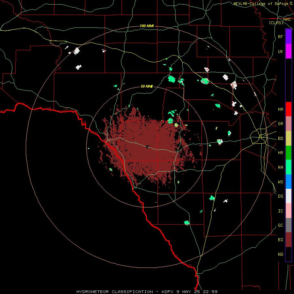Click the RF purple legend swatch
The width and height of the screenshot is (294, 294).
[288, 37]
